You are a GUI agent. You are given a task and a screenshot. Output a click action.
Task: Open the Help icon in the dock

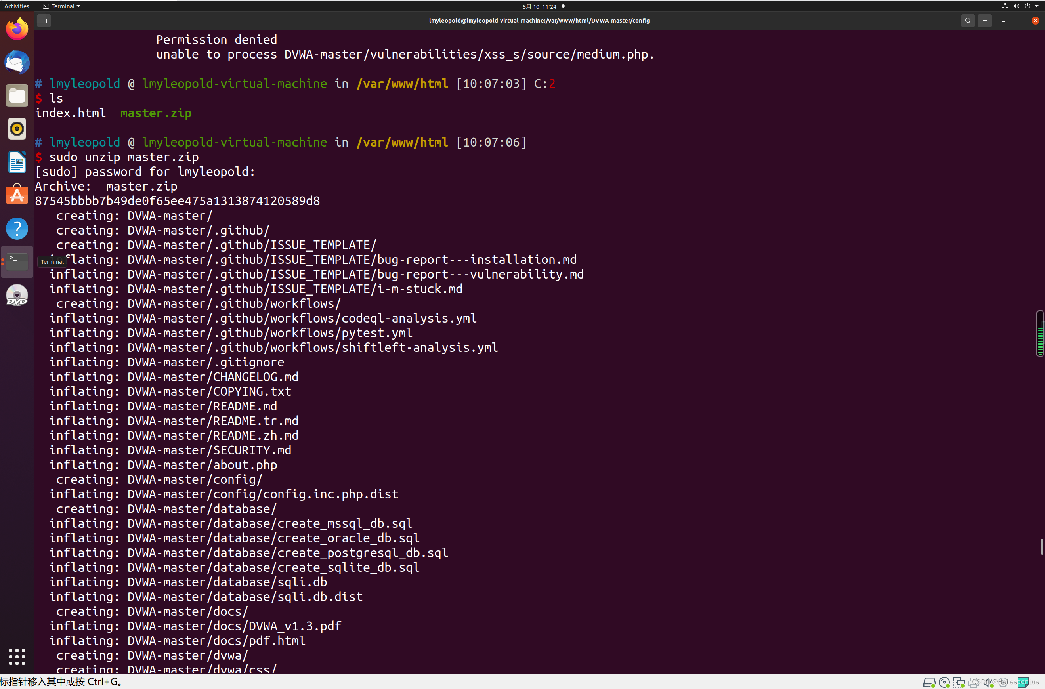click(x=17, y=229)
